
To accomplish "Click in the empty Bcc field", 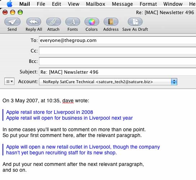I will 118,61.
